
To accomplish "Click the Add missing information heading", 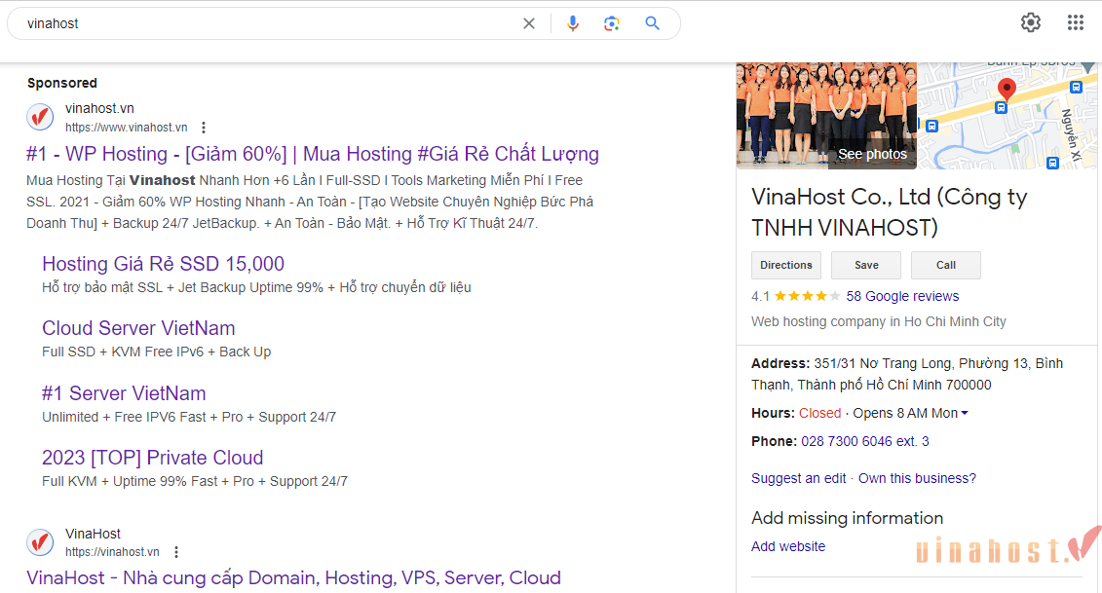I will click(x=847, y=519).
